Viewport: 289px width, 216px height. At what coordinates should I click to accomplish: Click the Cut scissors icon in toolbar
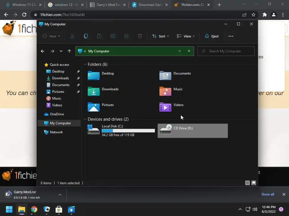[x=72, y=36]
